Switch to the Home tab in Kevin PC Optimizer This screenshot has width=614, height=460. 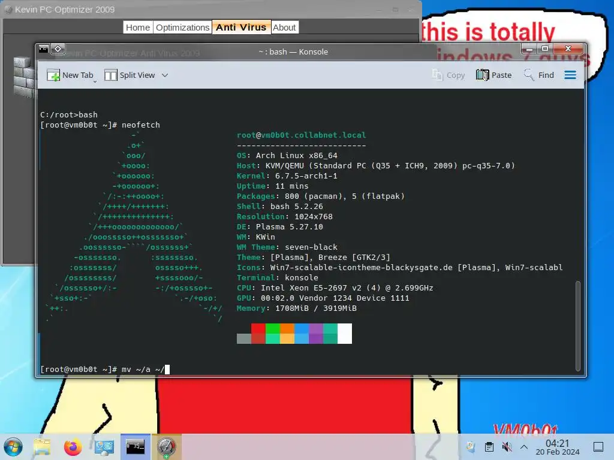138,28
